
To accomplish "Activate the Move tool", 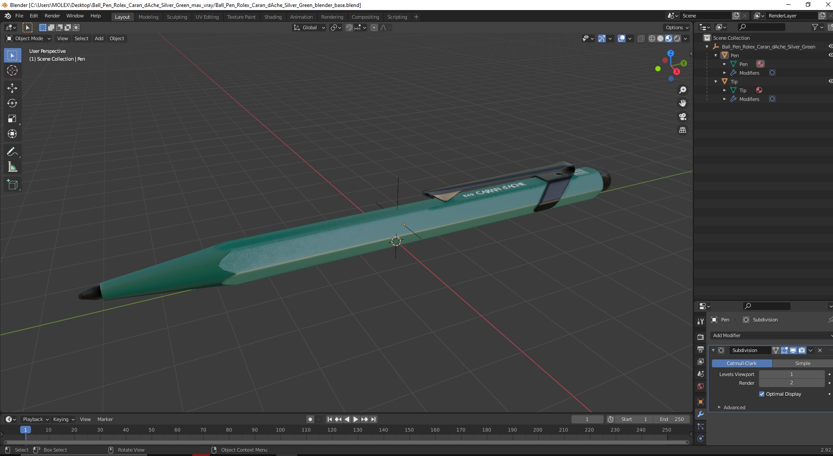I will tap(12, 88).
